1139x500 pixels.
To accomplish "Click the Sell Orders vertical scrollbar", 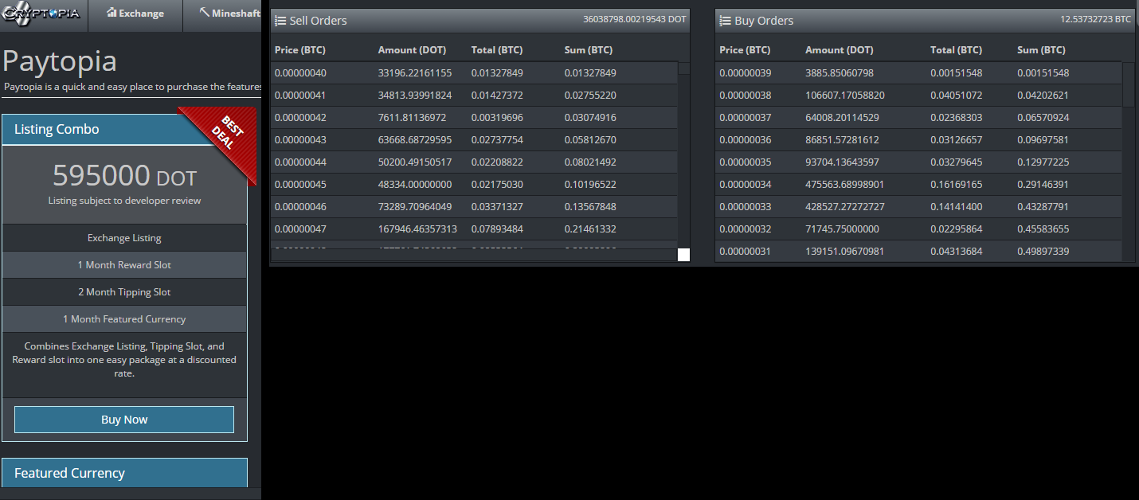I will pyautogui.click(x=683, y=155).
